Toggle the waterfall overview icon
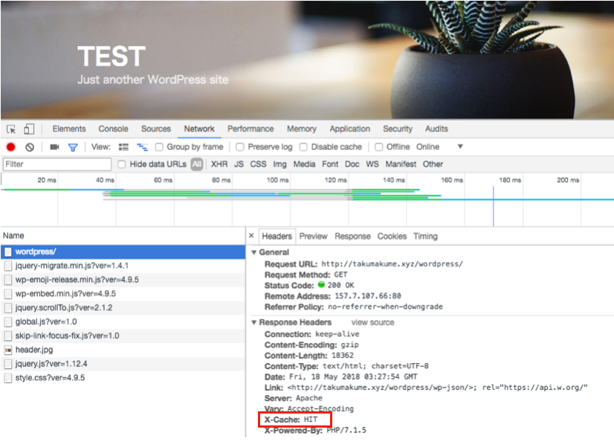Image resolution: width=614 pixels, height=441 pixels. (142, 147)
